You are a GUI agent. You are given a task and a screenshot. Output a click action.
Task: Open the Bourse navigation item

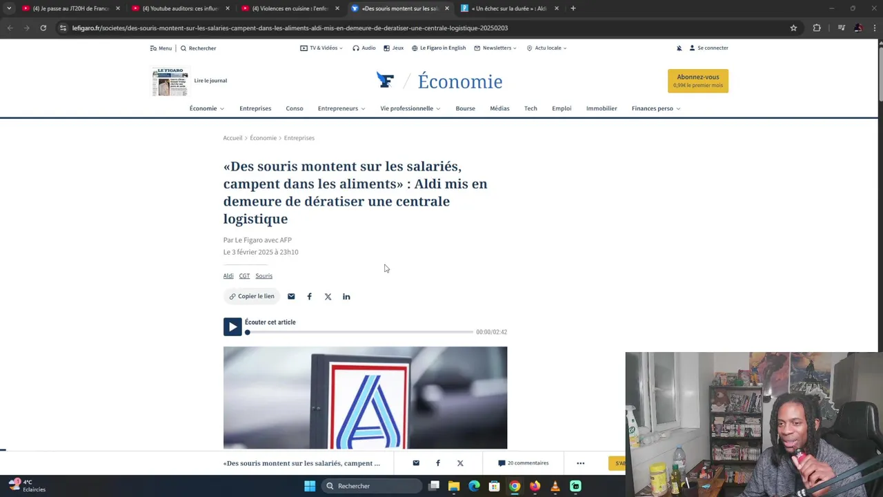(465, 108)
